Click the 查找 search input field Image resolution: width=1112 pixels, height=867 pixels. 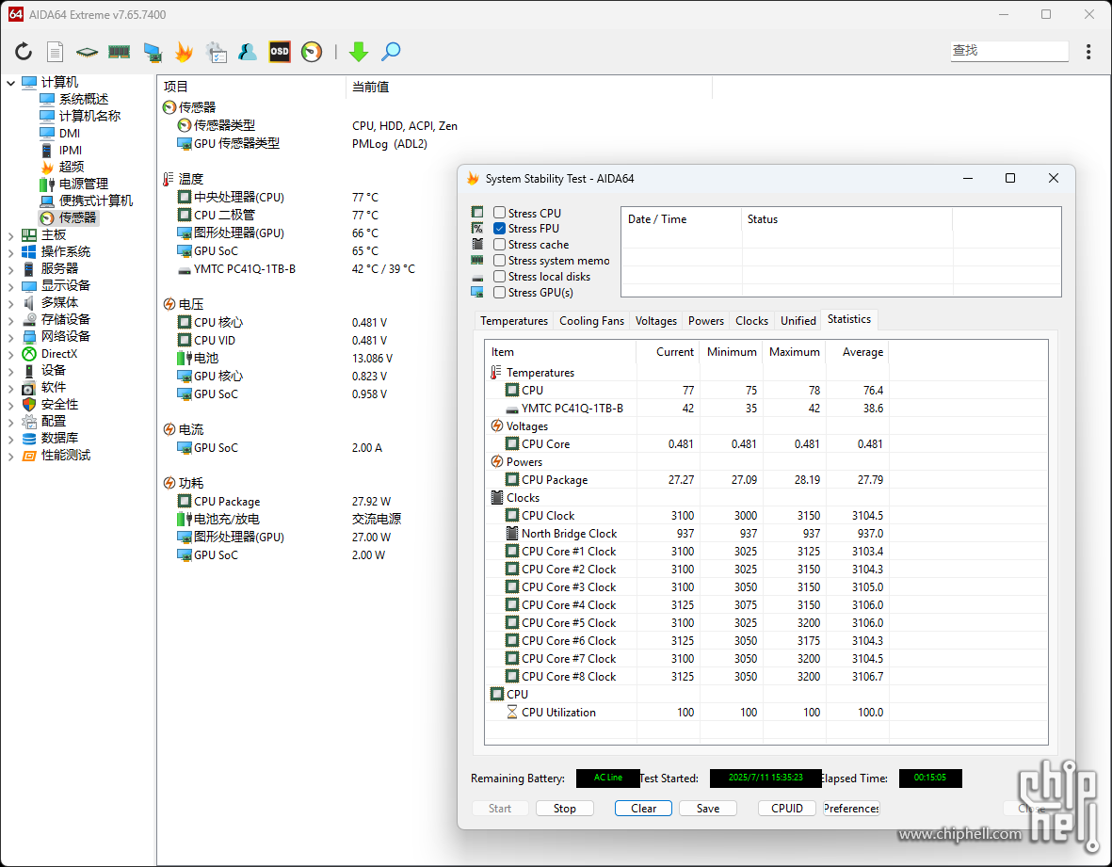click(1009, 51)
